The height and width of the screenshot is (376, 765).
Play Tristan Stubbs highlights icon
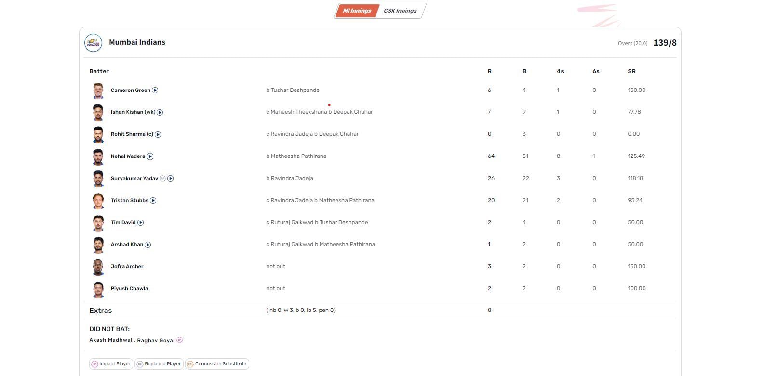(x=153, y=201)
